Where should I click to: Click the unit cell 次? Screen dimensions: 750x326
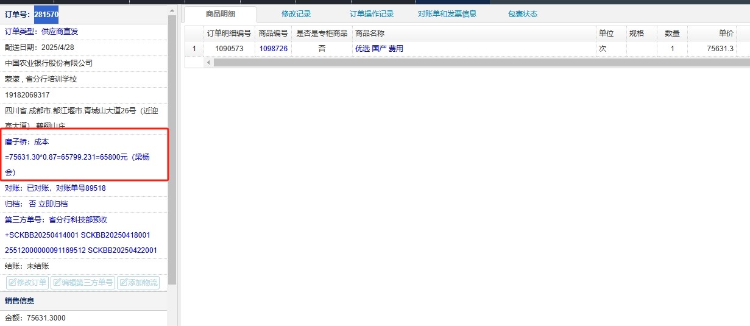click(611, 49)
